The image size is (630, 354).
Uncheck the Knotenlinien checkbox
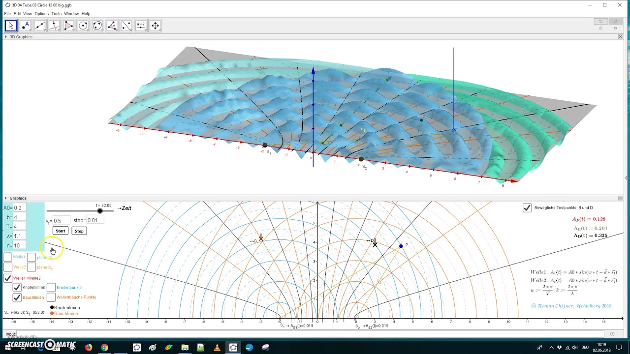[17, 287]
